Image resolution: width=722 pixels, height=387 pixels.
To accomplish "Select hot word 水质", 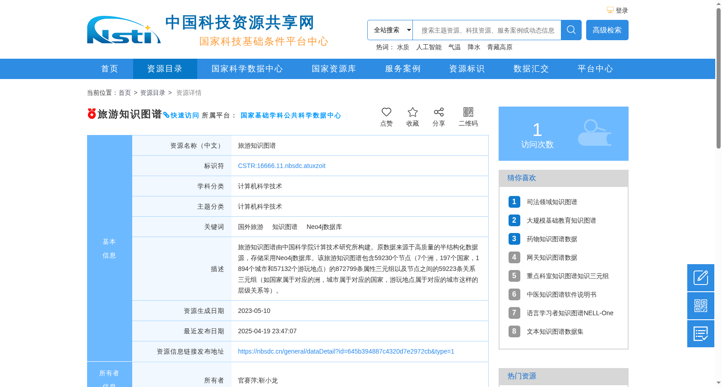I will coord(403,47).
